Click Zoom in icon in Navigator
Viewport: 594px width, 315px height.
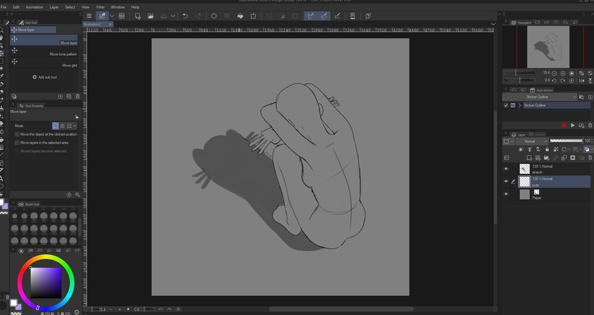click(563, 73)
